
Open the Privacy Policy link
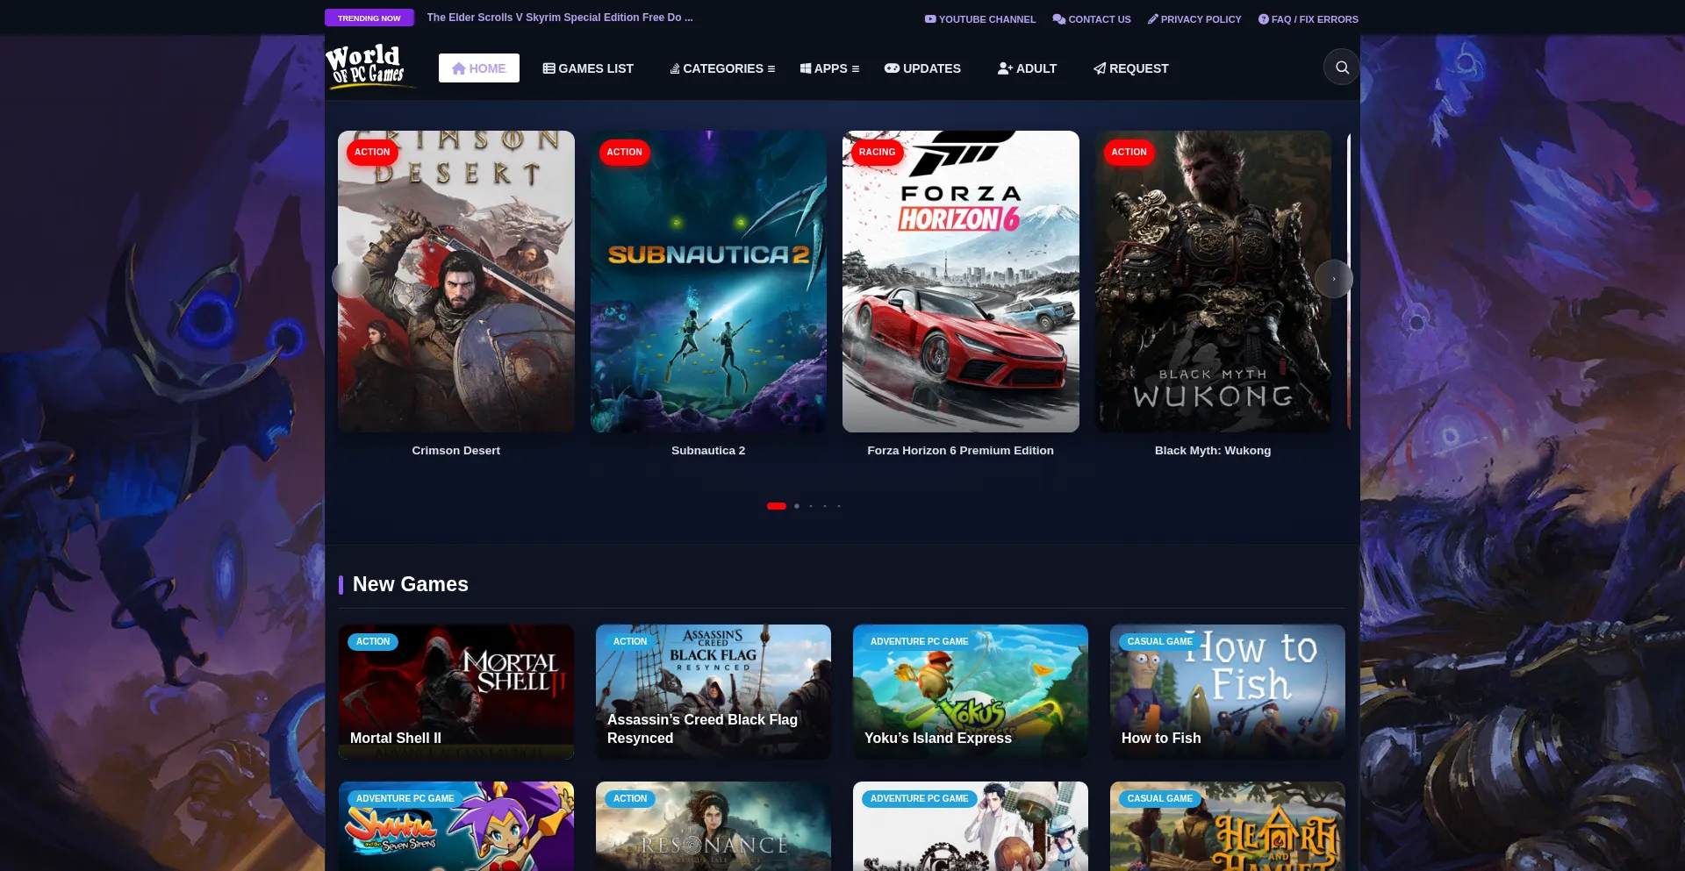pyautogui.click(x=1194, y=19)
